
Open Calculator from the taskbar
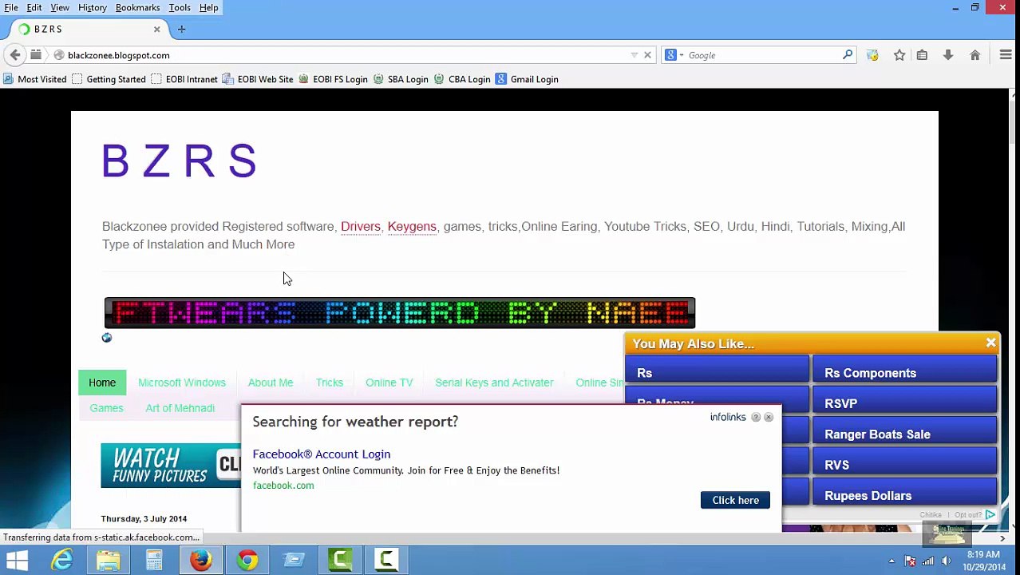click(154, 560)
